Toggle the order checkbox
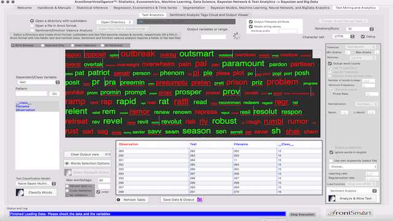This screenshot has height=221, width=393. point(98,192)
